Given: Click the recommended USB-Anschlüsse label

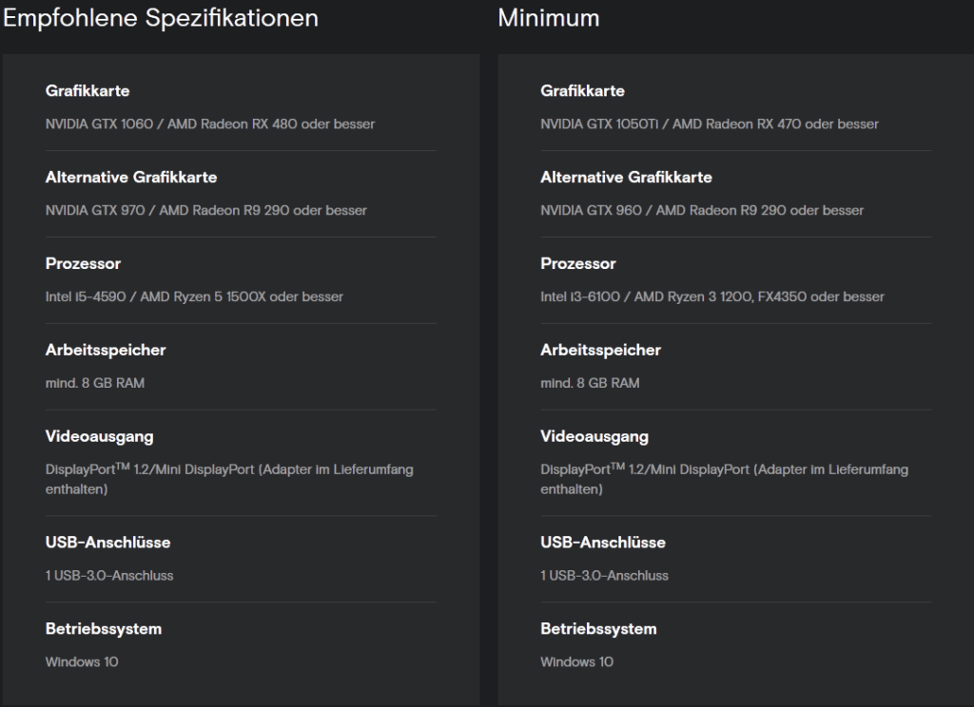Looking at the screenshot, I should [107, 542].
